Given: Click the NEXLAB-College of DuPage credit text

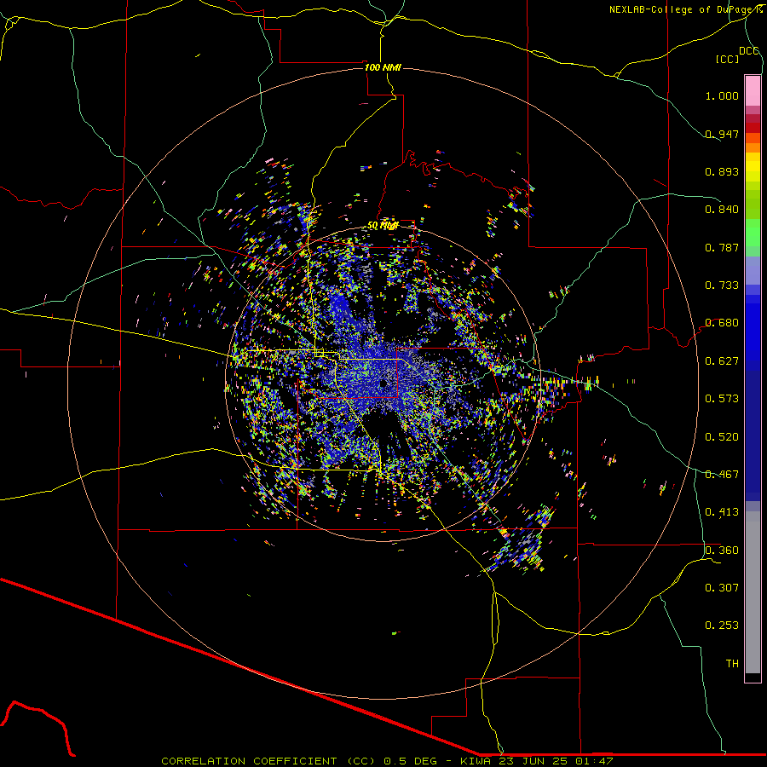Looking at the screenshot, I should [x=685, y=9].
